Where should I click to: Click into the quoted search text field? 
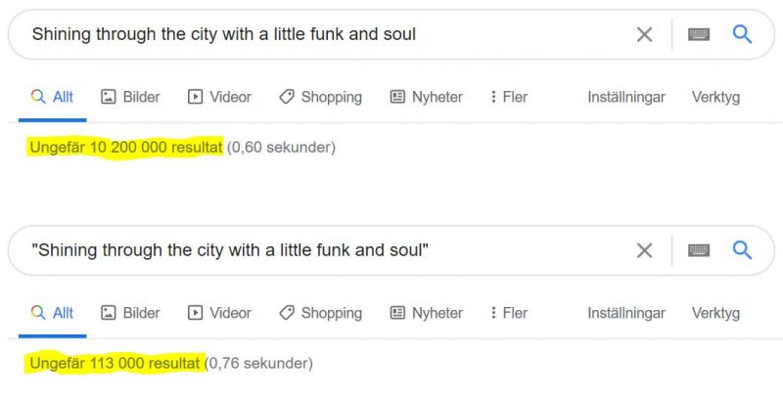(325, 250)
